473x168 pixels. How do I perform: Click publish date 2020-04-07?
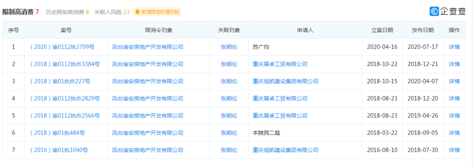[423, 82]
